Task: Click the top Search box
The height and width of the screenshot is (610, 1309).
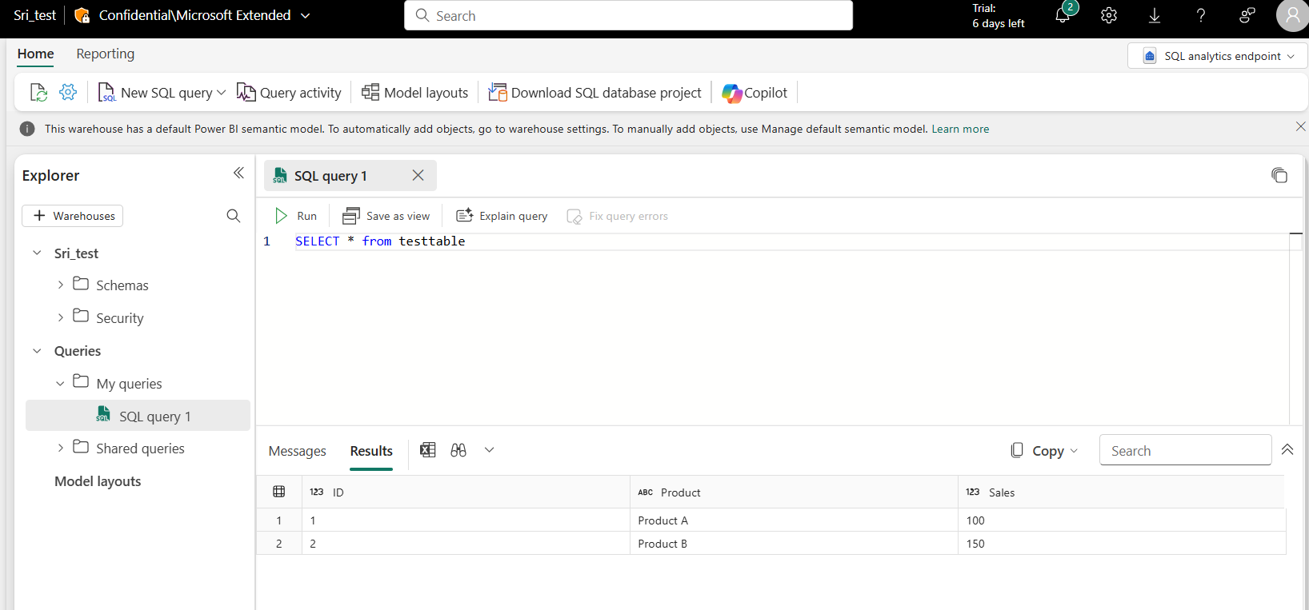Action: [x=629, y=15]
